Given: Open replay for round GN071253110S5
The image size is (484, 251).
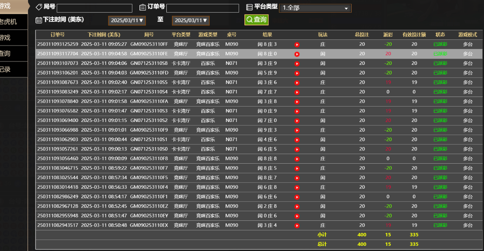Looking at the screenshot, I should coord(297,83).
